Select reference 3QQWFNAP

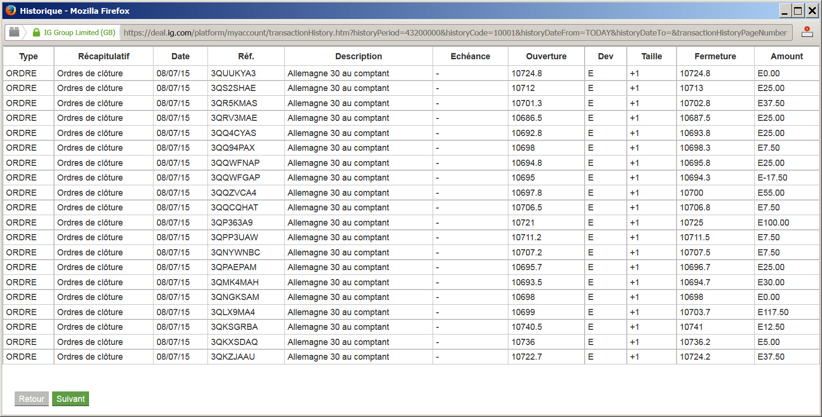[235, 163]
